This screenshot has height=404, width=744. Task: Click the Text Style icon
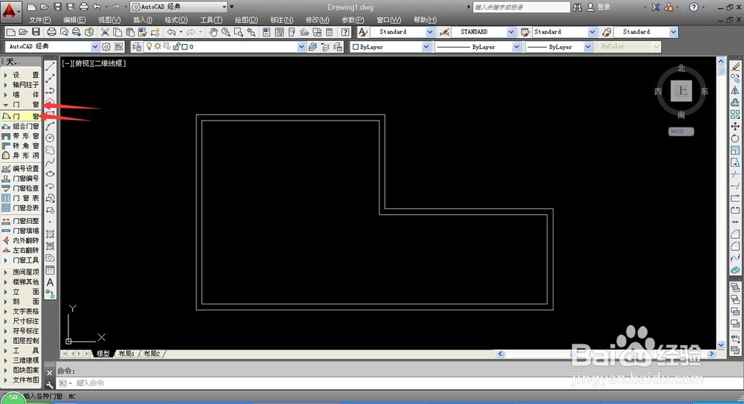click(x=363, y=32)
